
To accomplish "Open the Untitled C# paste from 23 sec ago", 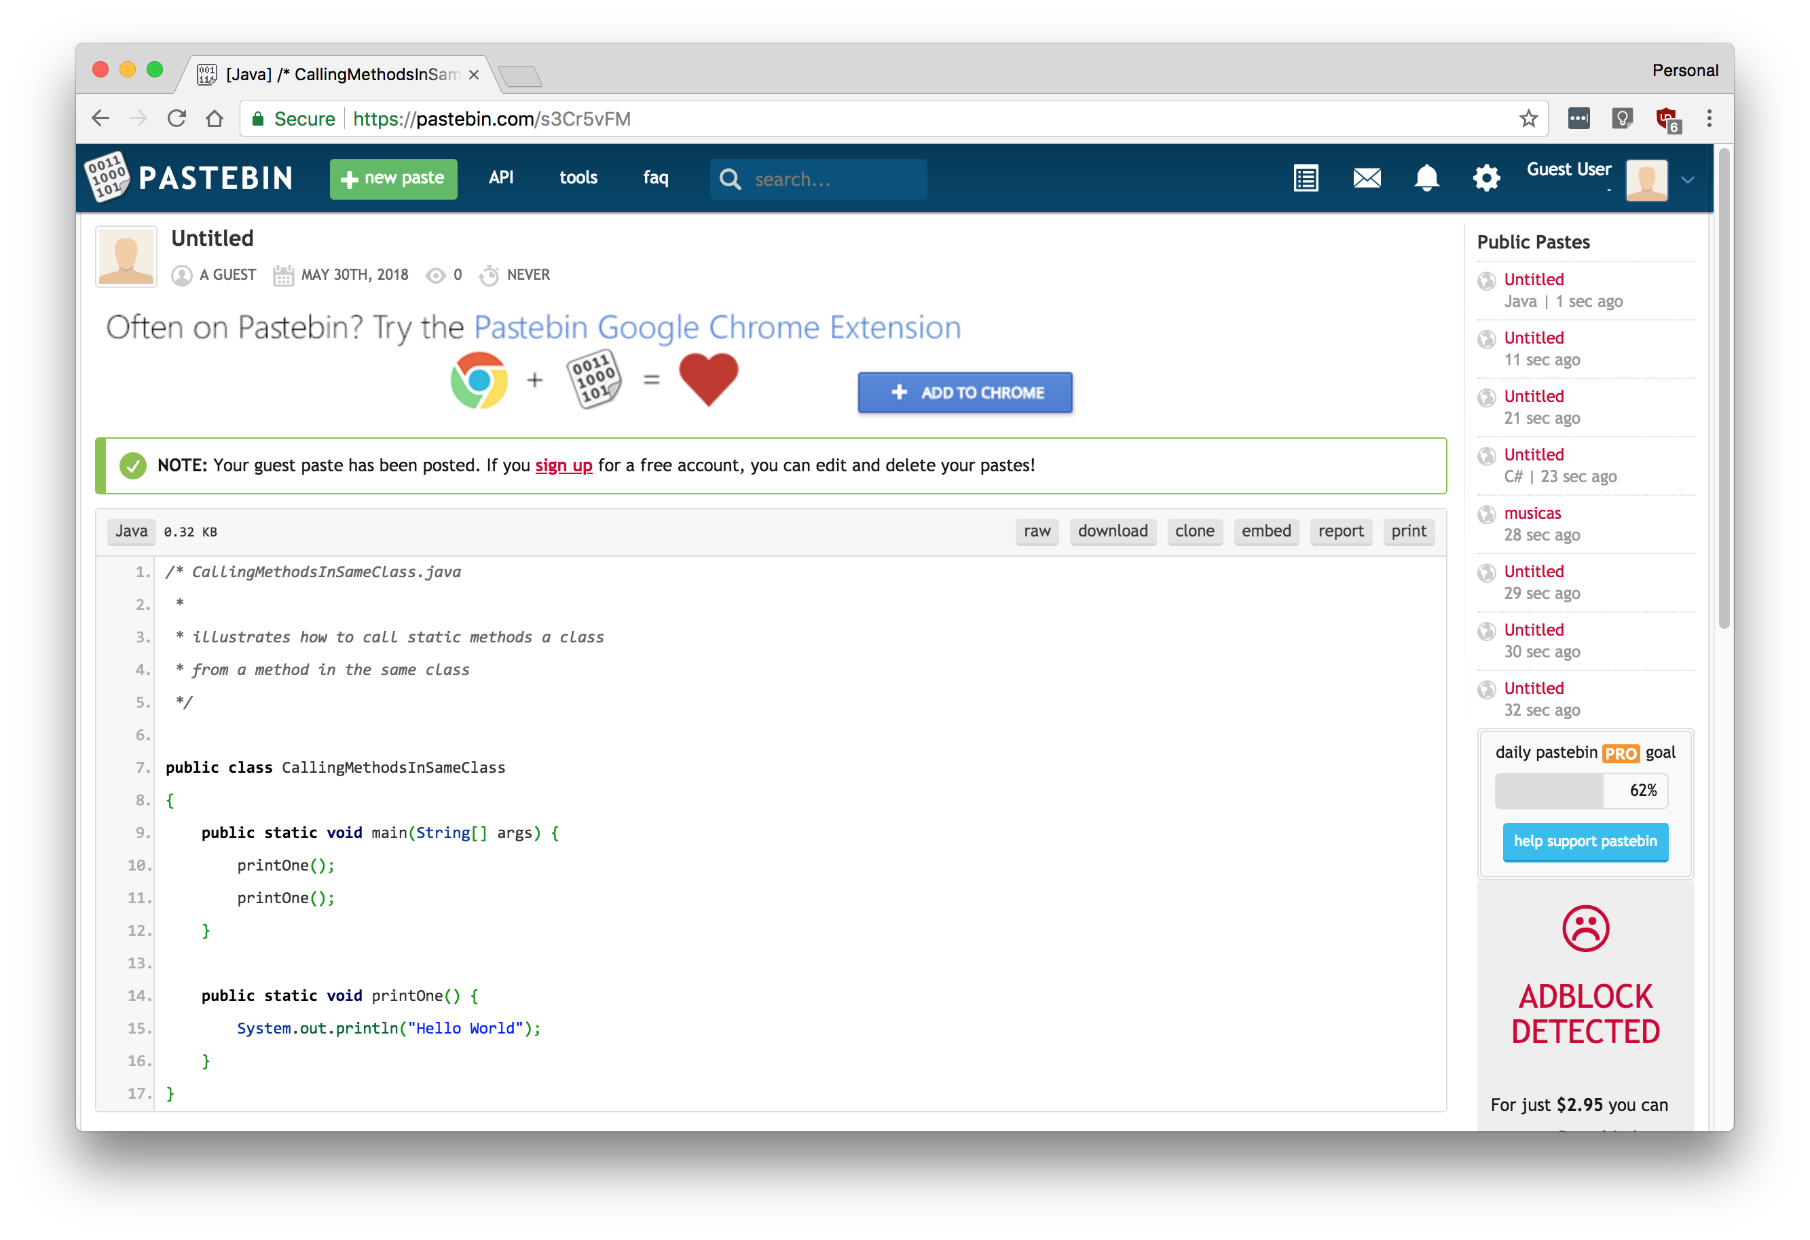I will tap(1534, 454).
